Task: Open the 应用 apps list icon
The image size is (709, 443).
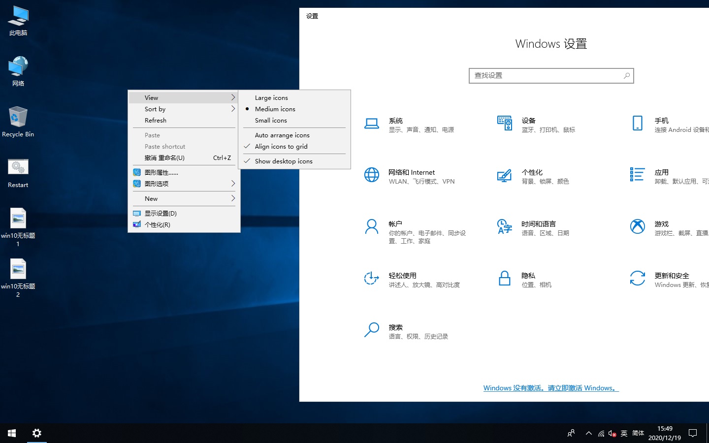Action: (637, 174)
